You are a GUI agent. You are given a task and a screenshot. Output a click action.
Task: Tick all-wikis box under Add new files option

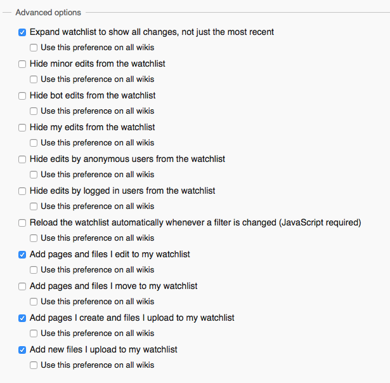34,365
